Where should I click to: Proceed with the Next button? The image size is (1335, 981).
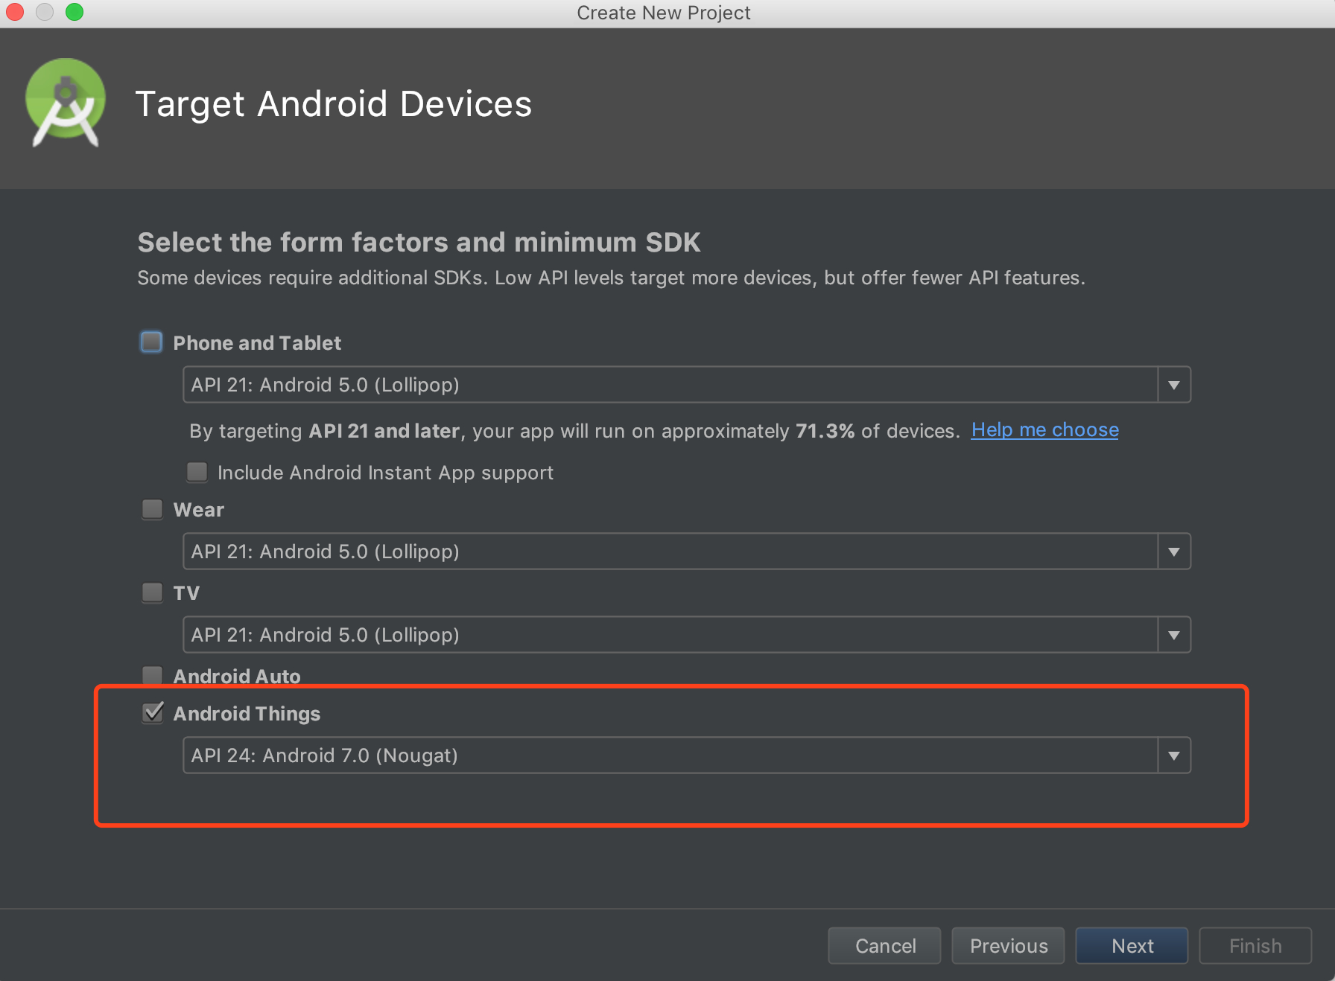pos(1132,945)
